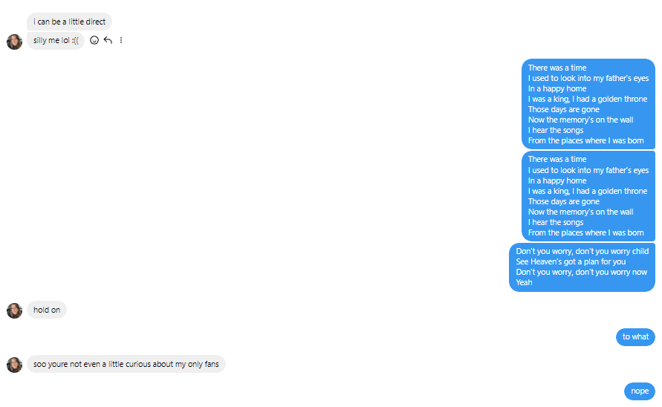Open the sender's avatar beside "silly me lol"
The image size is (662, 407).
(14, 42)
